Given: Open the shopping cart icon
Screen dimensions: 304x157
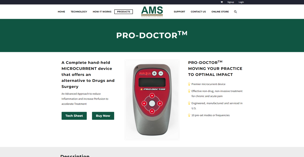Looking at the screenshot, I should pos(222,2).
